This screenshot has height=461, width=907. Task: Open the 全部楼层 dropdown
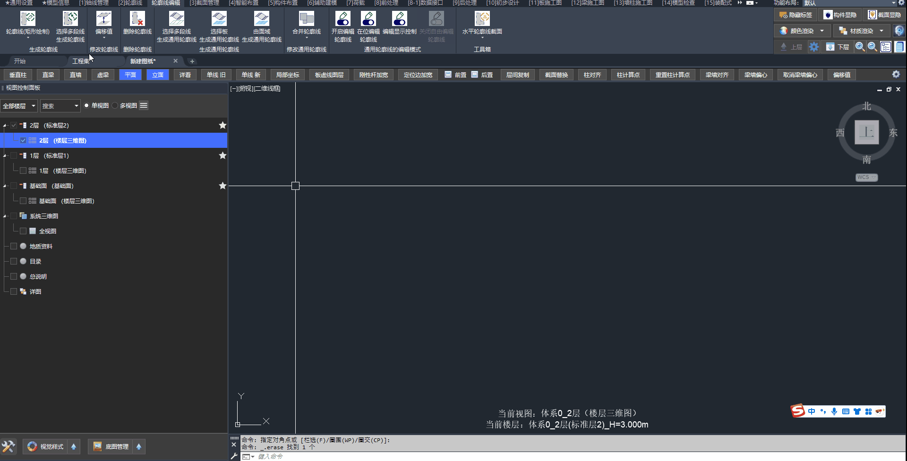[19, 106]
